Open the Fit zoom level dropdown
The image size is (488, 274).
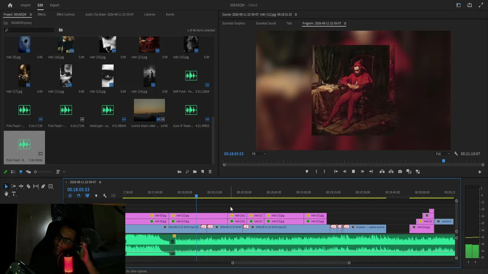pyautogui.click(x=259, y=154)
